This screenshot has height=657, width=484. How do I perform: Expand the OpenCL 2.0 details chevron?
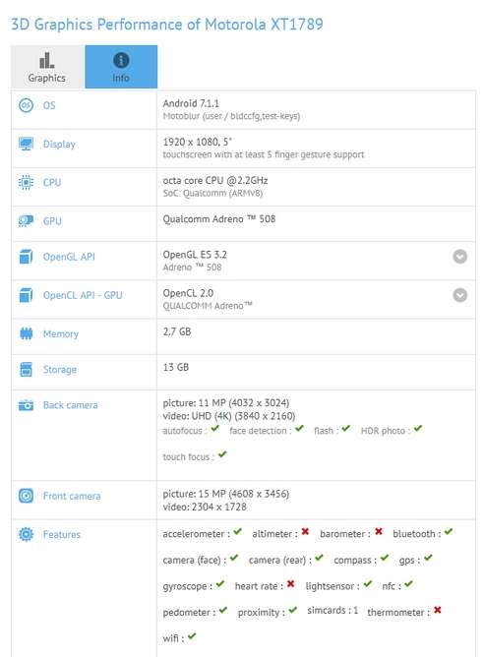(459, 295)
